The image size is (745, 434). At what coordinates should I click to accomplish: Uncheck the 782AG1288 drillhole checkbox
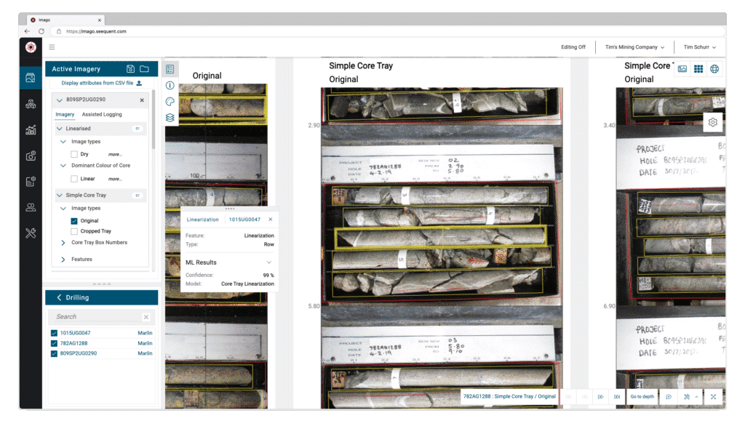click(53, 342)
